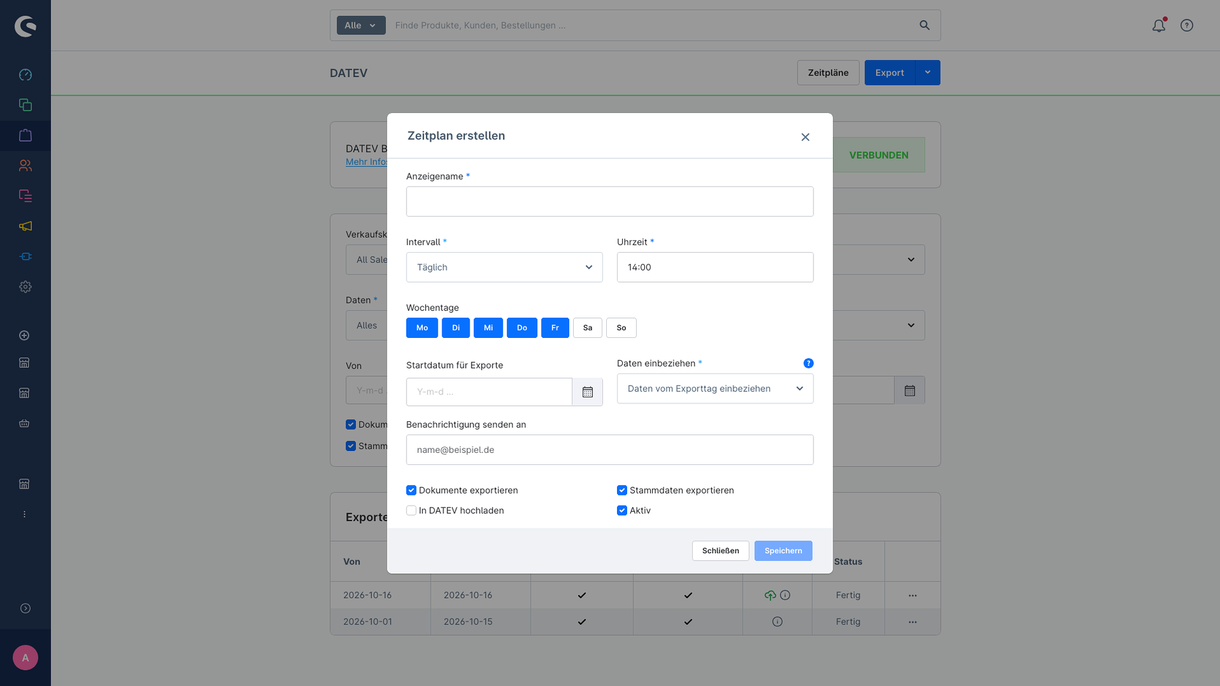Click the Zeitpläne button

pos(828,72)
